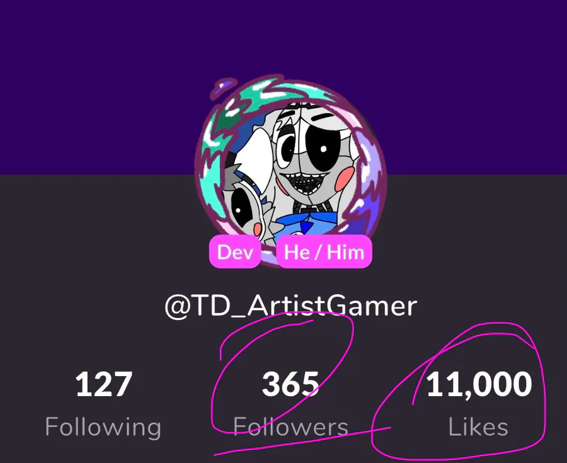567x463 pixels.
Task: Open followers list via 365 count
Action: click(290, 384)
